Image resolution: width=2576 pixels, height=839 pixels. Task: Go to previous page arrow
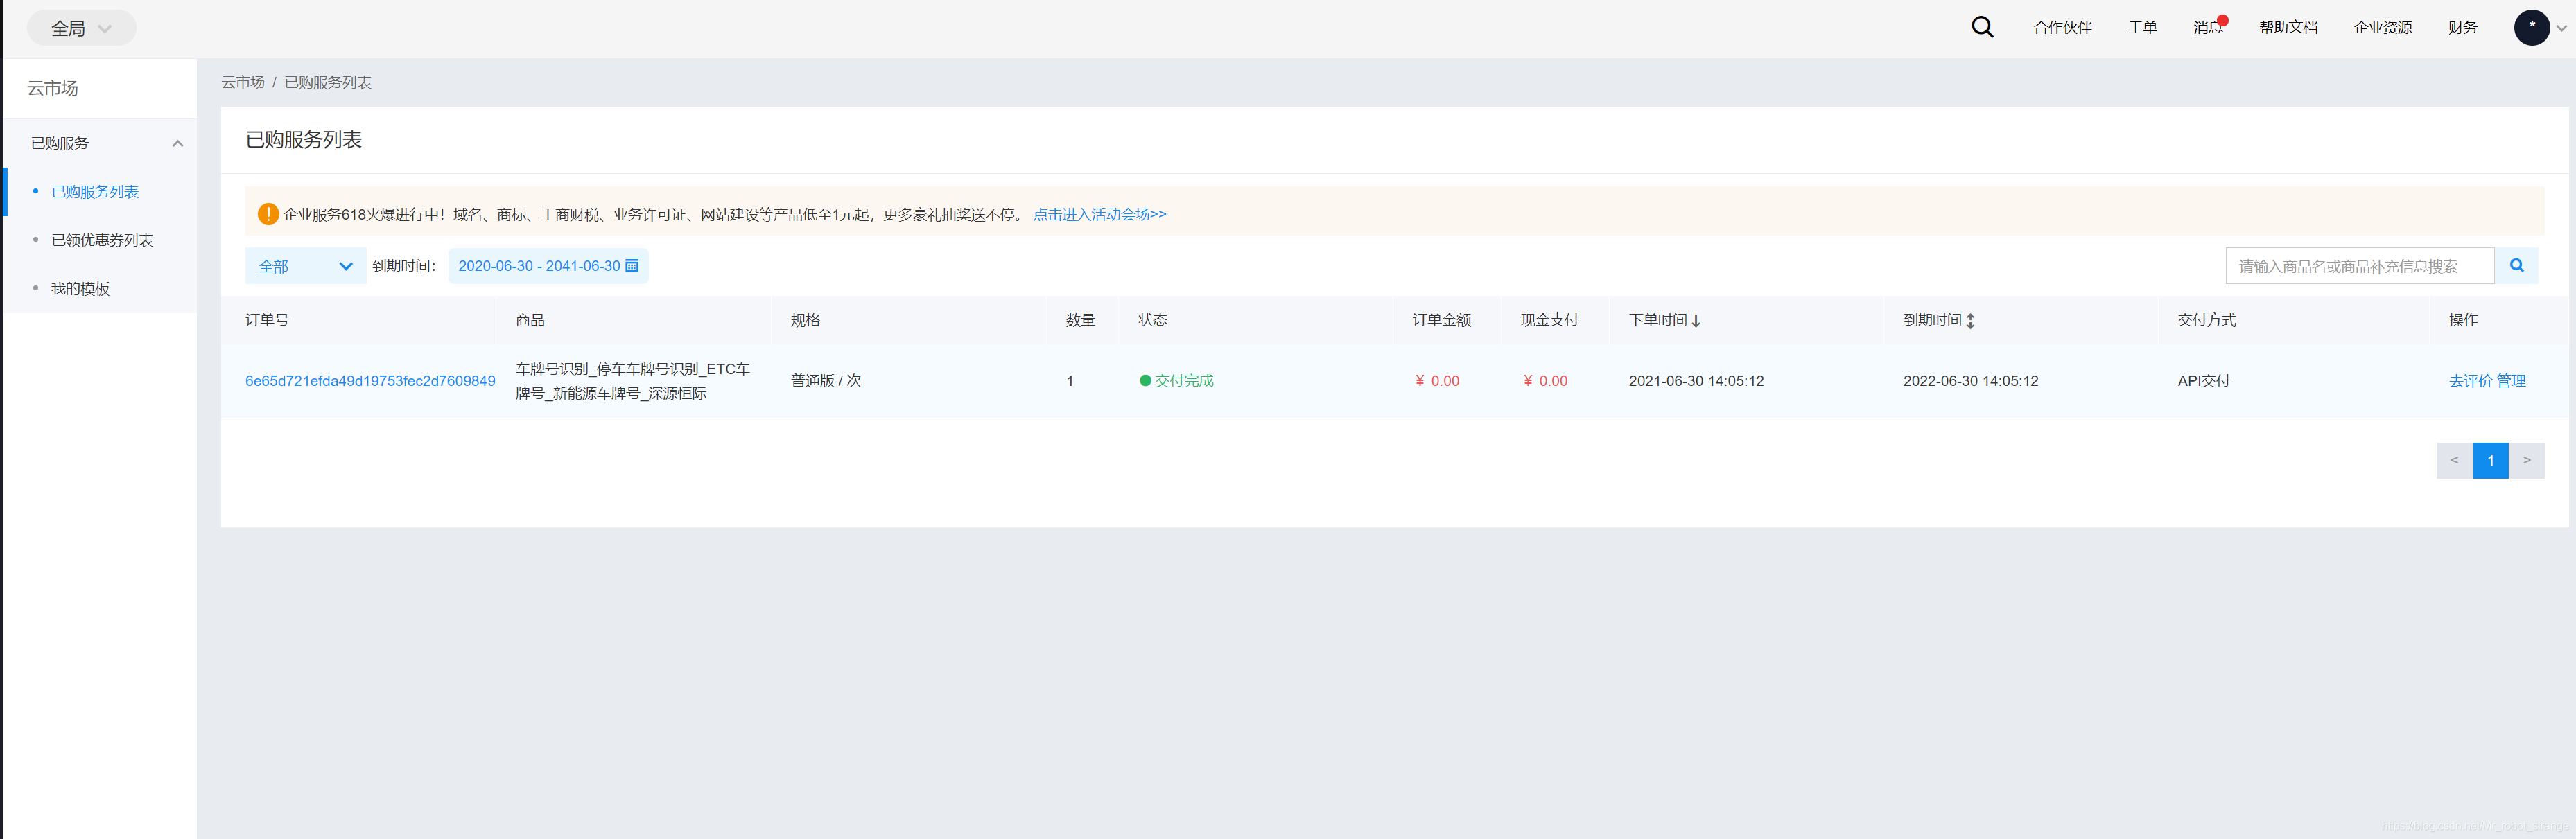[2454, 460]
